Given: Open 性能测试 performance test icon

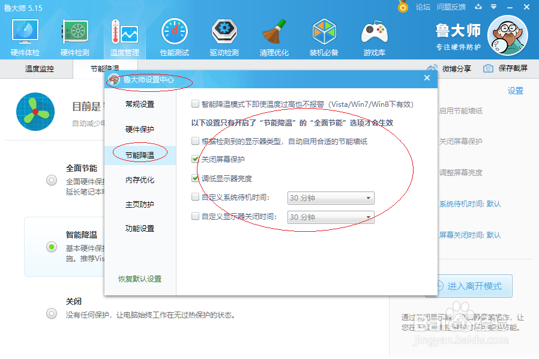Looking at the screenshot, I should point(174,32).
